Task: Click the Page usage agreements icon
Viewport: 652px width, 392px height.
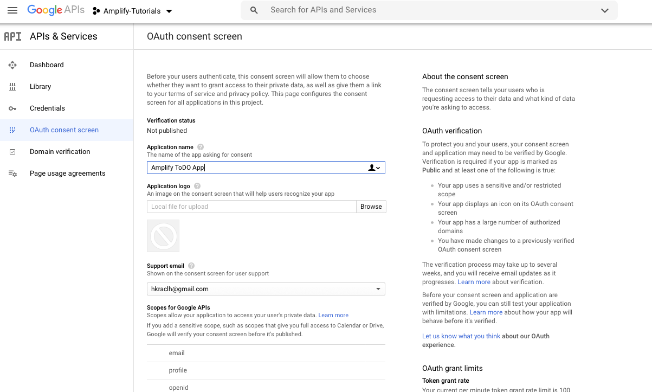Action: (12, 173)
